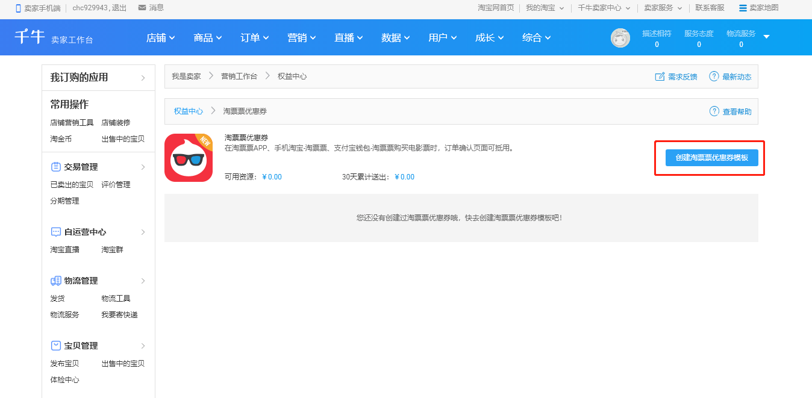Image resolution: width=812 pixels, height=398 pixels.
Task: Open the 卖家服务 dropdown
Action: click(663, 8)
